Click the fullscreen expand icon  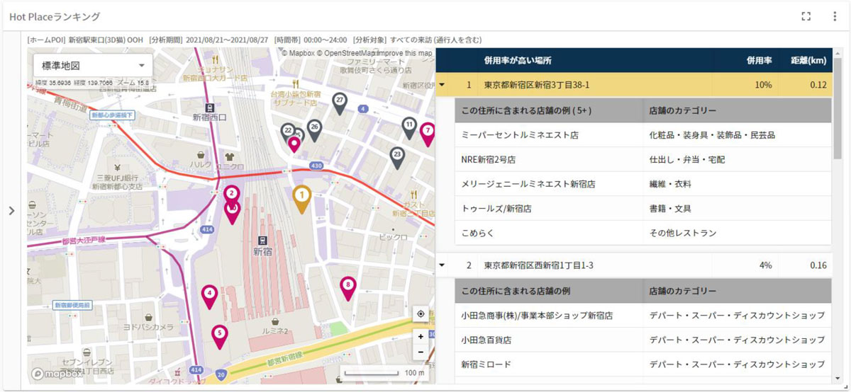tap(806, 16)
